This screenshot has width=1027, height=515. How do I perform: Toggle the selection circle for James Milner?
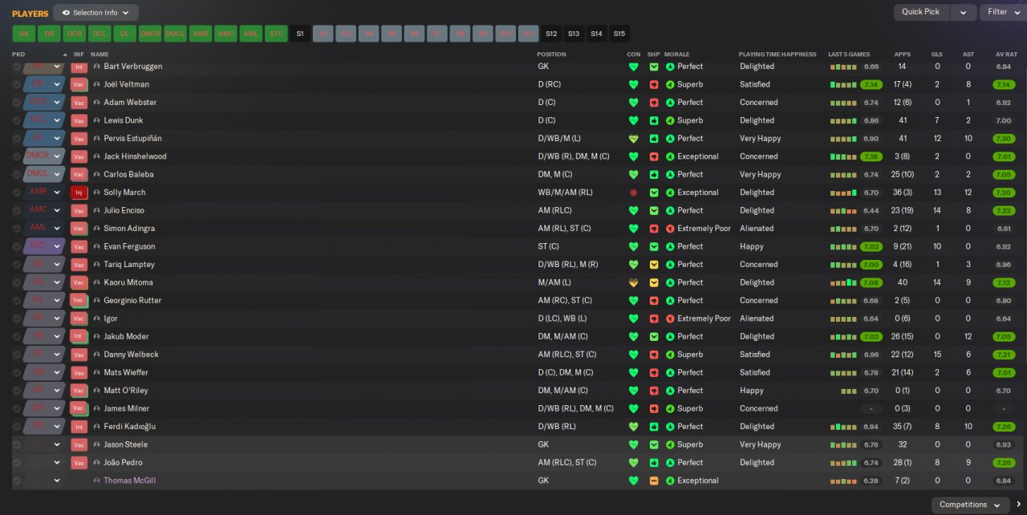click(17, 408)
